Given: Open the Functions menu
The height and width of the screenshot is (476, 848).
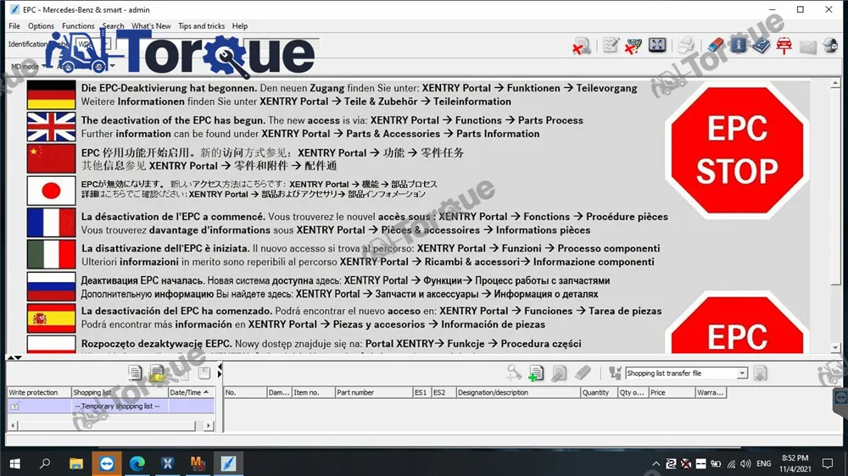Looking at the screenshot, I should point(78,26).
